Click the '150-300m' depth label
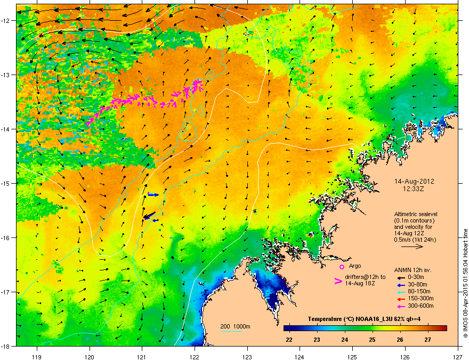 421,298
